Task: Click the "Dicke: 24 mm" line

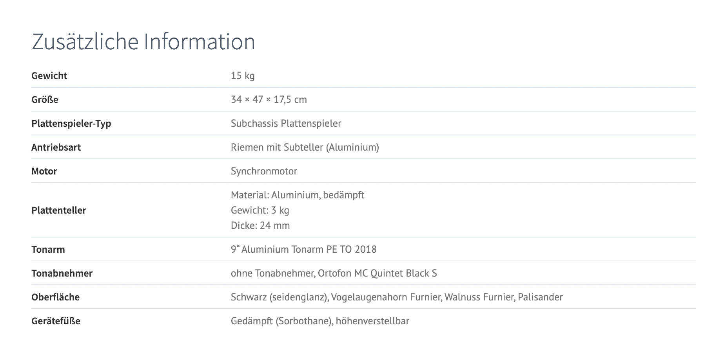Action: coord(260,225)
